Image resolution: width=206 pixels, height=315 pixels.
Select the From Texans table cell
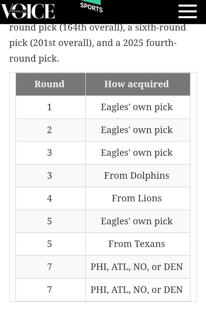(x=137, y=244)
